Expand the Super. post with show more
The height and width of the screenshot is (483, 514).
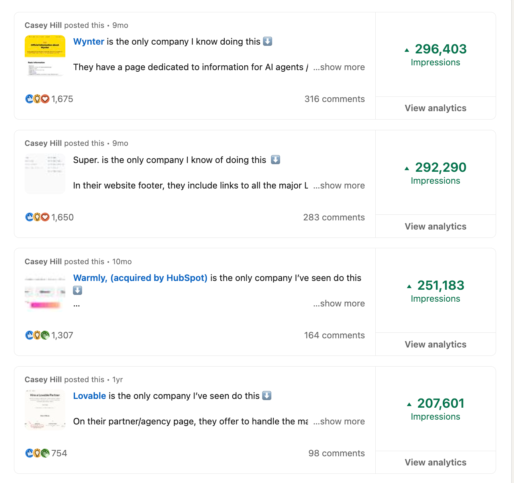[339, 185]
